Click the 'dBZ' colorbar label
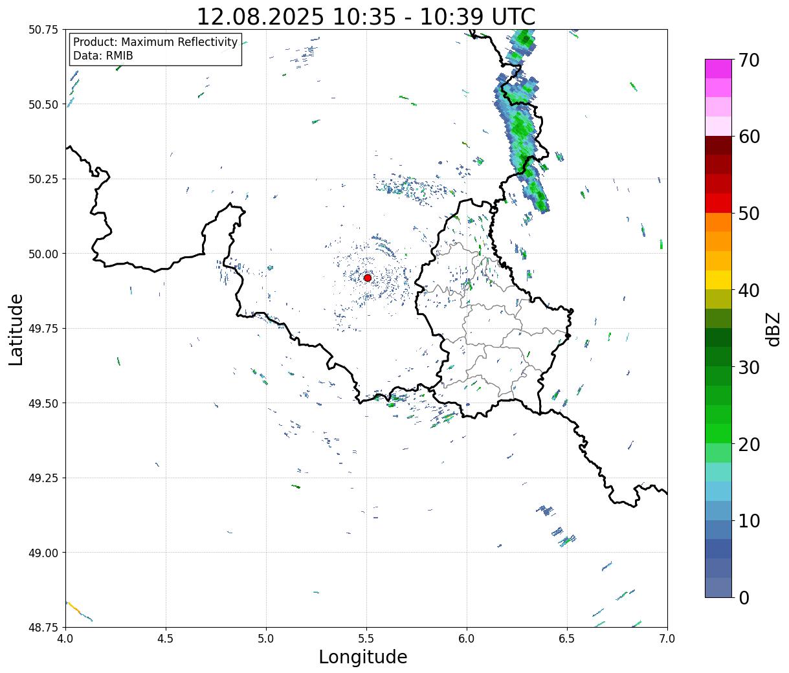The width and height of the screenshot is (789, 673). coord(773,328)
